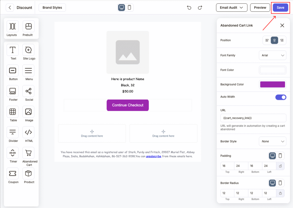The image size is (293, 208).
Task: Turn off the Auto Width switch
Action: (x=281, y=97)
